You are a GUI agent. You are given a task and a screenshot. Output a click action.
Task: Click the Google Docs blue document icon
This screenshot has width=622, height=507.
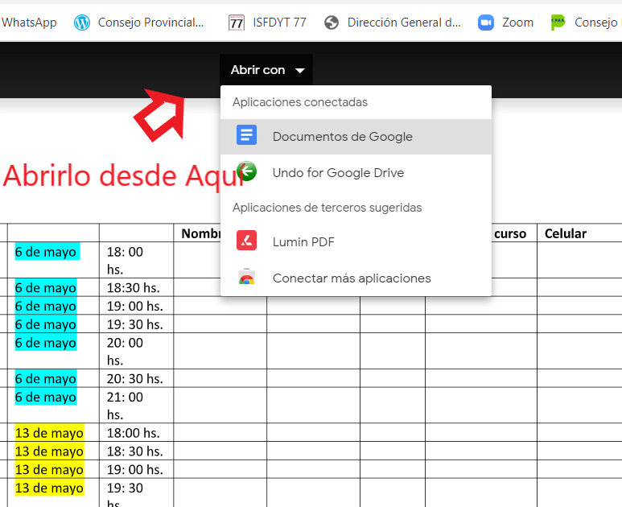pos(246,135)
